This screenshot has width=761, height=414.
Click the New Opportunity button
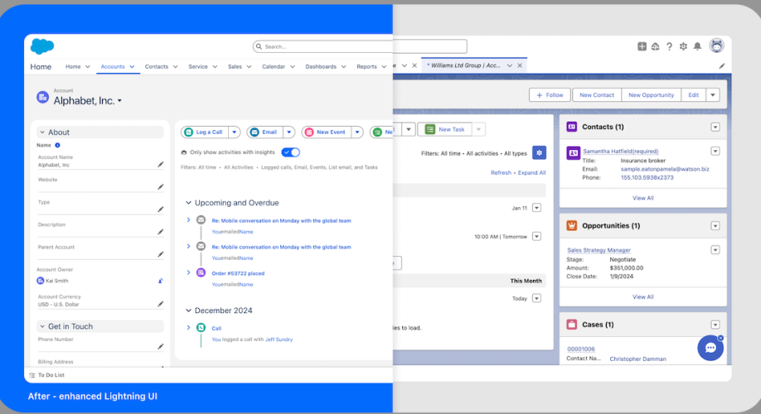(x=651, y=95)
